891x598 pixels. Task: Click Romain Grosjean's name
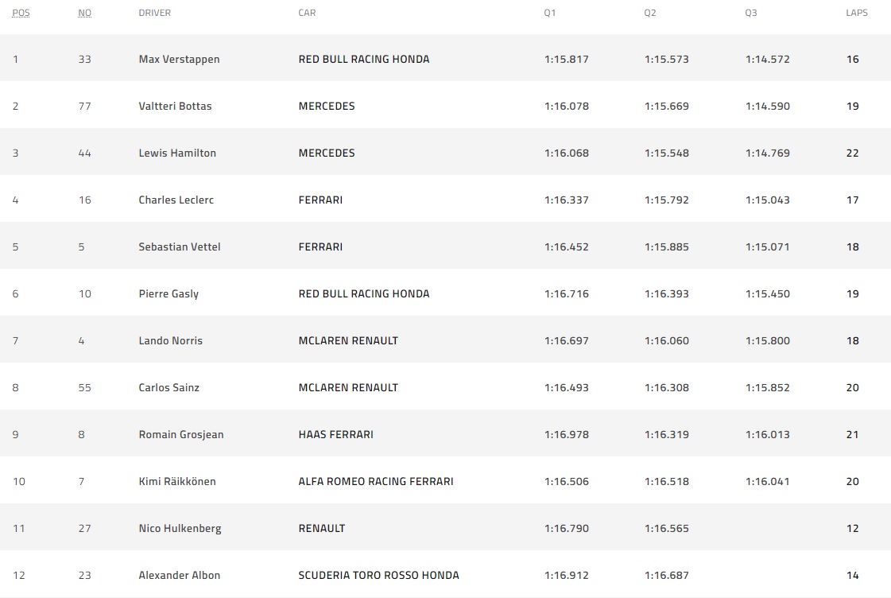click(180, 434)
